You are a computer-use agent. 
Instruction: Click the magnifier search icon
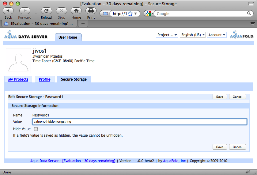tap(249, 13)
